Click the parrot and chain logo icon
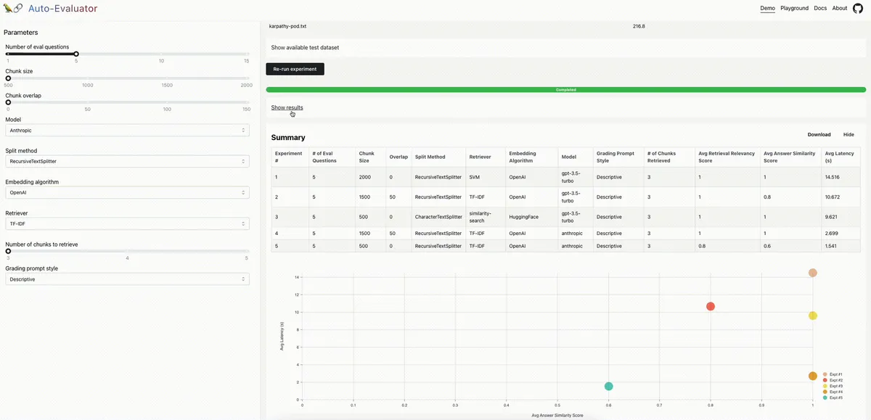 pyautogui.click(x=13, y=9)
